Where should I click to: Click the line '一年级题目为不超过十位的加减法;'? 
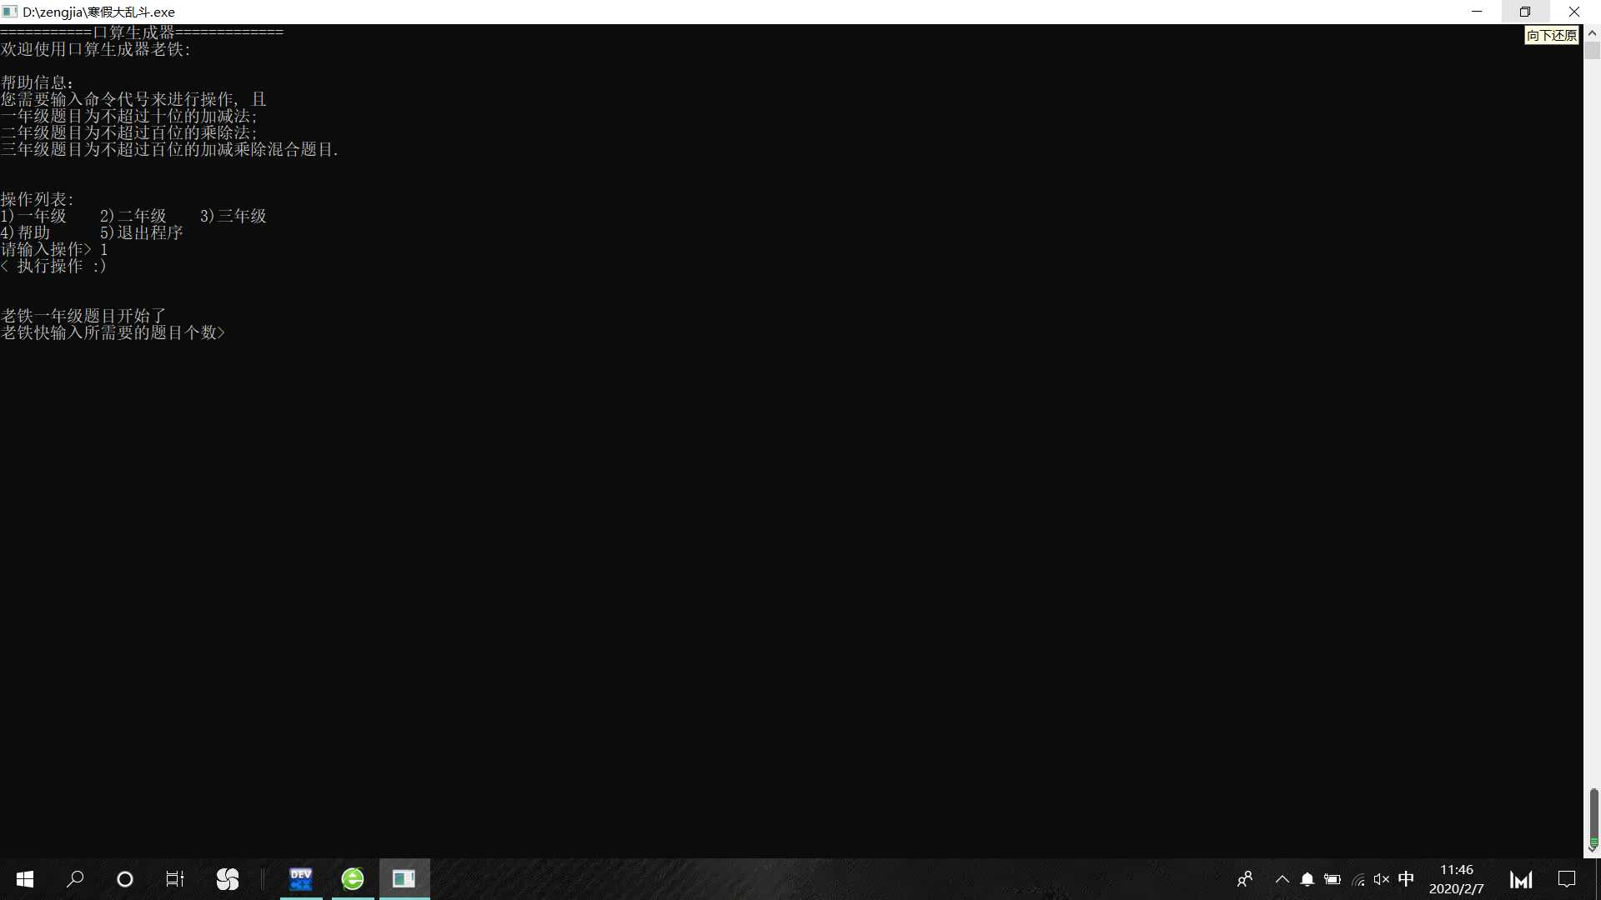[x=129, y=116]
